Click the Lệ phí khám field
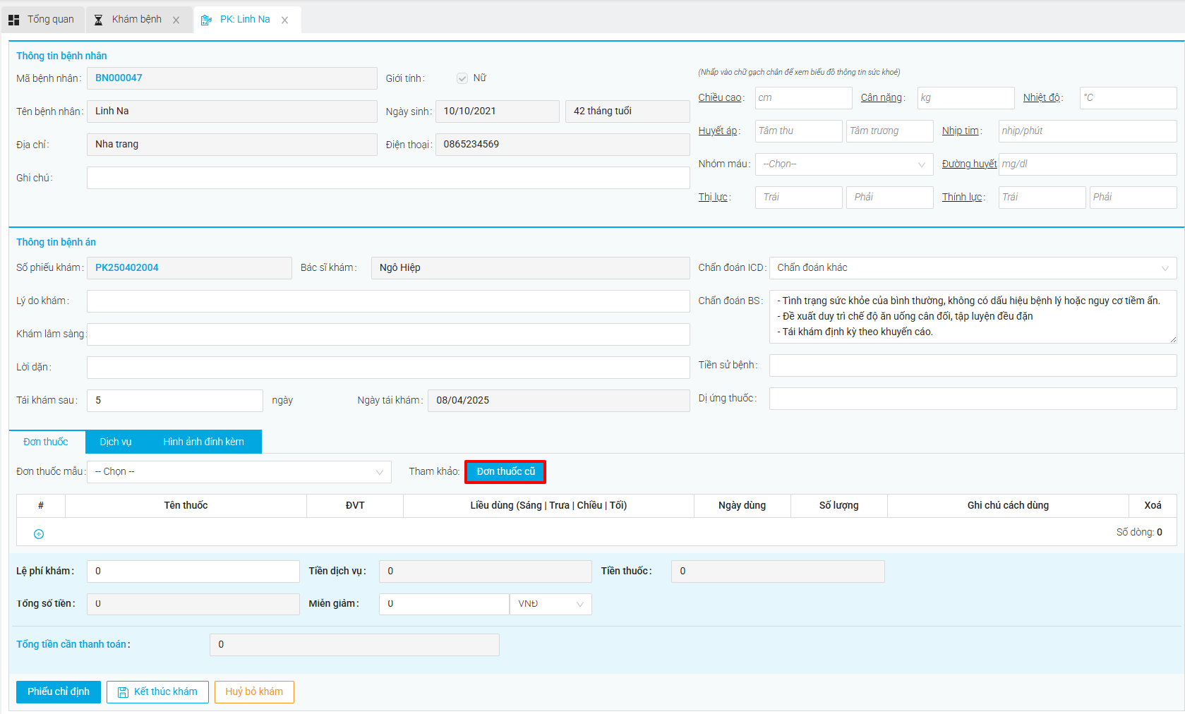 pyautogui.click(x=193, y=571)
